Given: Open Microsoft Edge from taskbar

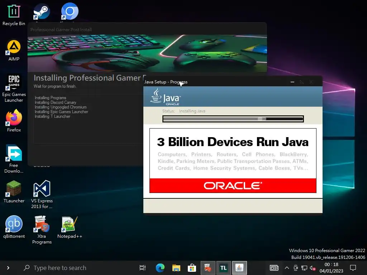Looking at the screenshot, I should click(160, 268).
